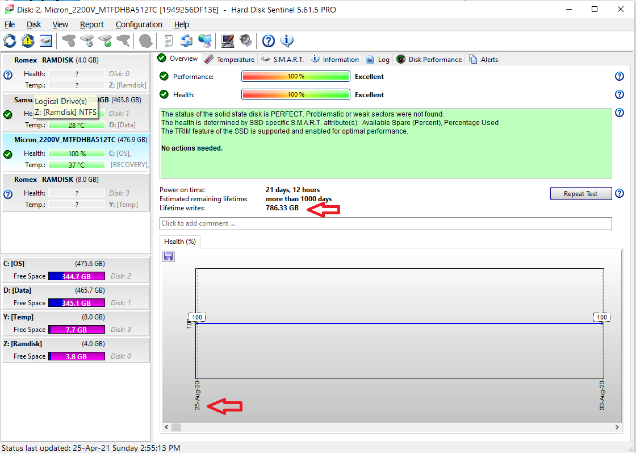
Task: Click the question mark icon of Romex RAMDISK 8.0 GB
Action: (8, 194)
